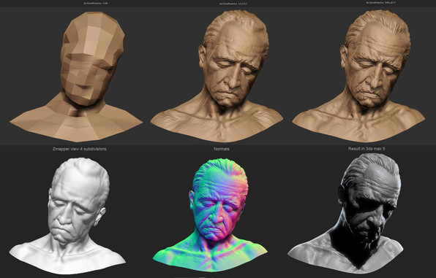Click ActivePoints label above the mid-resolution bust
This screenshot has width=436, height=278.
(233, 4)
